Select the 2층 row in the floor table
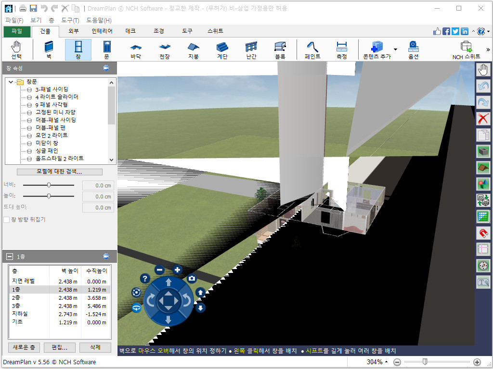Viewport: 493px width, 369px height. coord(59,298)
